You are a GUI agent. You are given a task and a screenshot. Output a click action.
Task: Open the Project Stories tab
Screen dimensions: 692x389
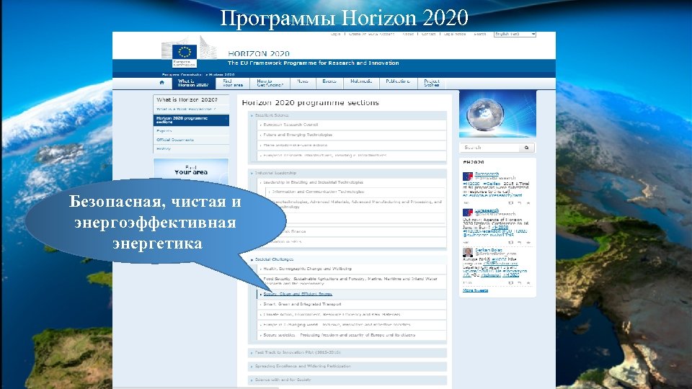pyautogui.click(x=432, y=83)
